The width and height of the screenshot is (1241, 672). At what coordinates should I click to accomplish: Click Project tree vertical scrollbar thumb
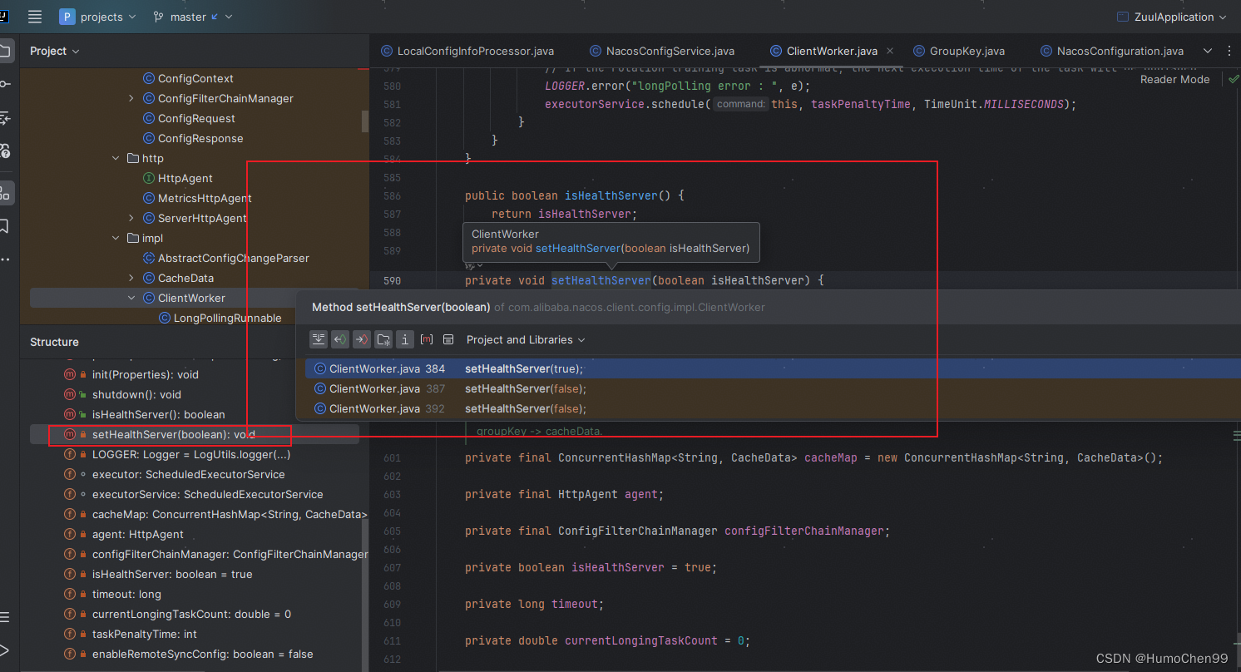(364, 121)
